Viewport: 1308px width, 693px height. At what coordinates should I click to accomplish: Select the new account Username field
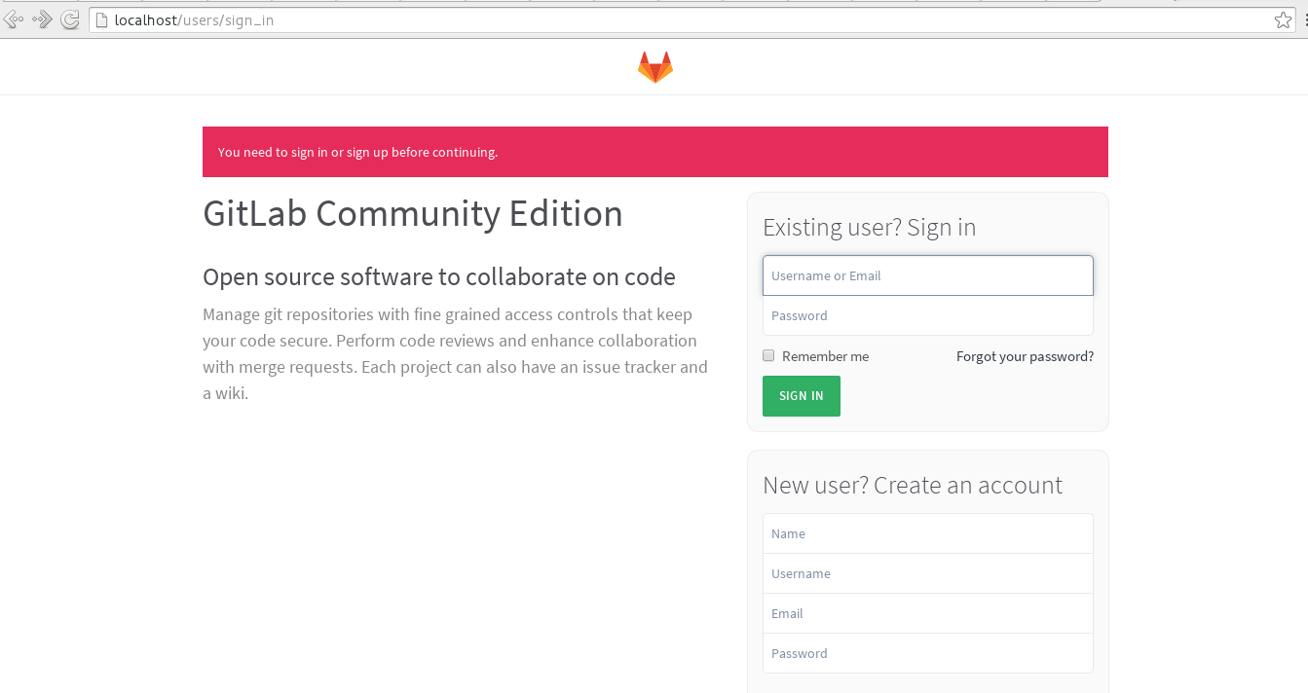(927, 573)
